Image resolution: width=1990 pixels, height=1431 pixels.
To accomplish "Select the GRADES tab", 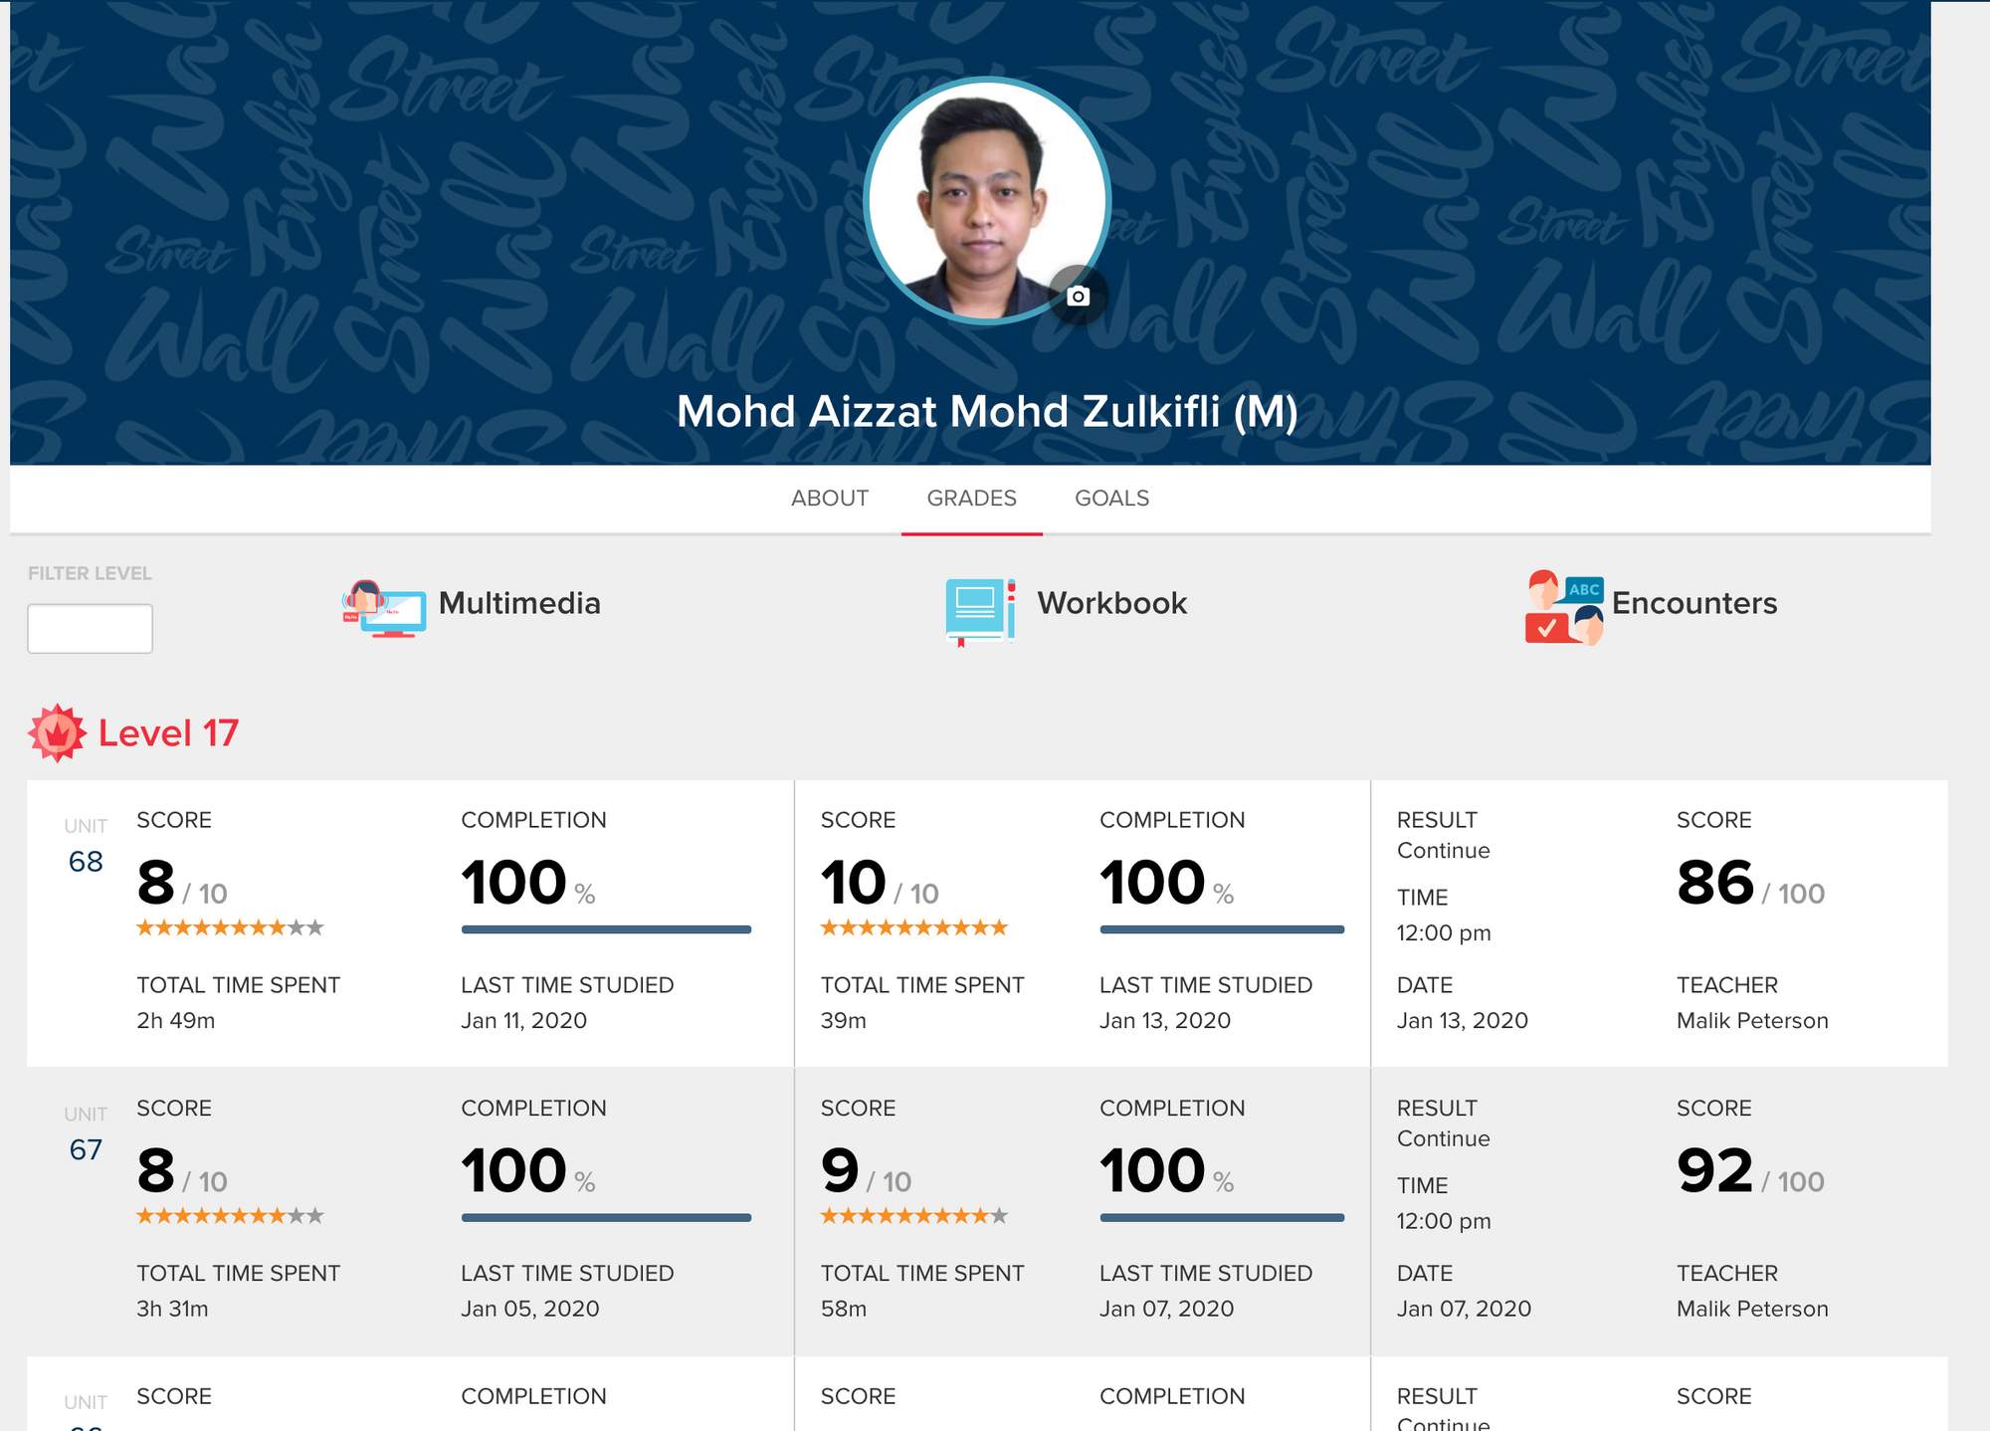I will [x=971, y=498].
